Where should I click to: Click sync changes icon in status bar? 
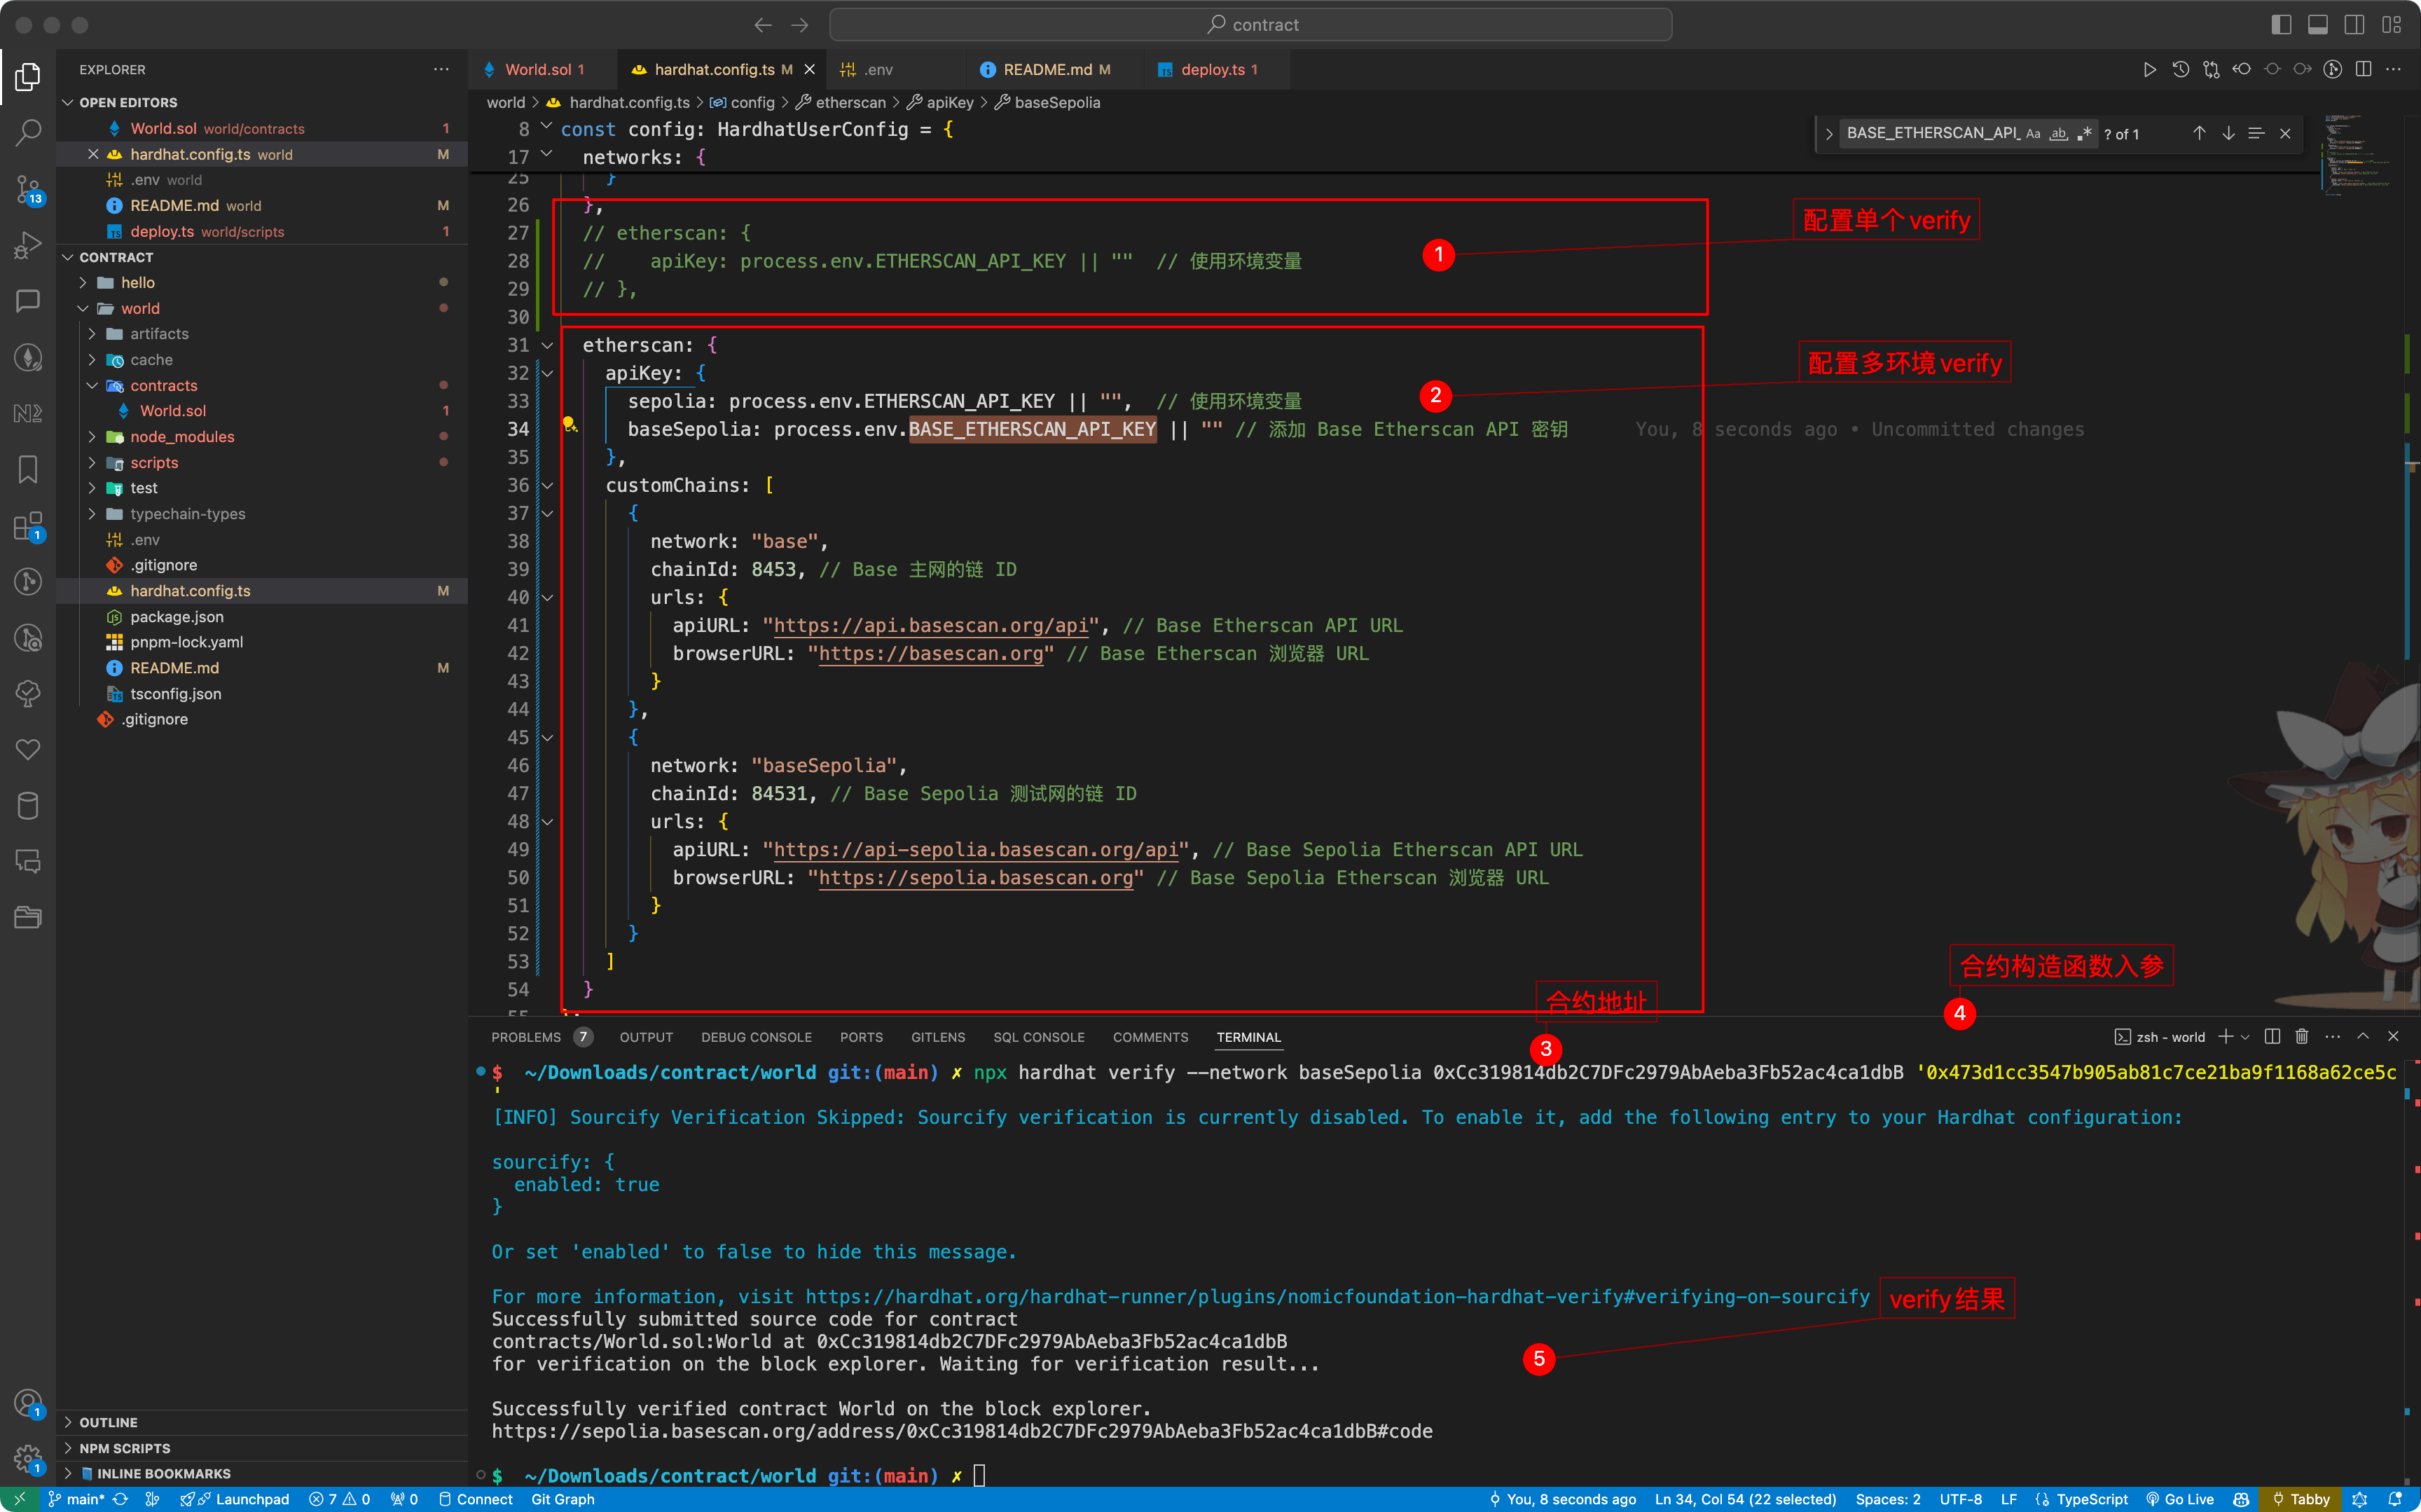click(120, 1499)
